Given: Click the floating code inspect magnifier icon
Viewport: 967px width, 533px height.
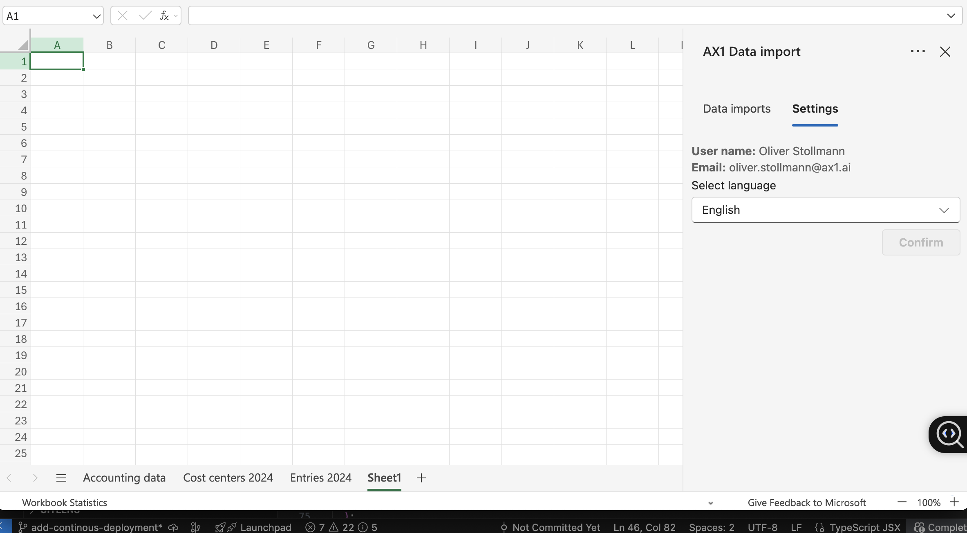Looking at the screenshot, I should (x=949, y=434).
